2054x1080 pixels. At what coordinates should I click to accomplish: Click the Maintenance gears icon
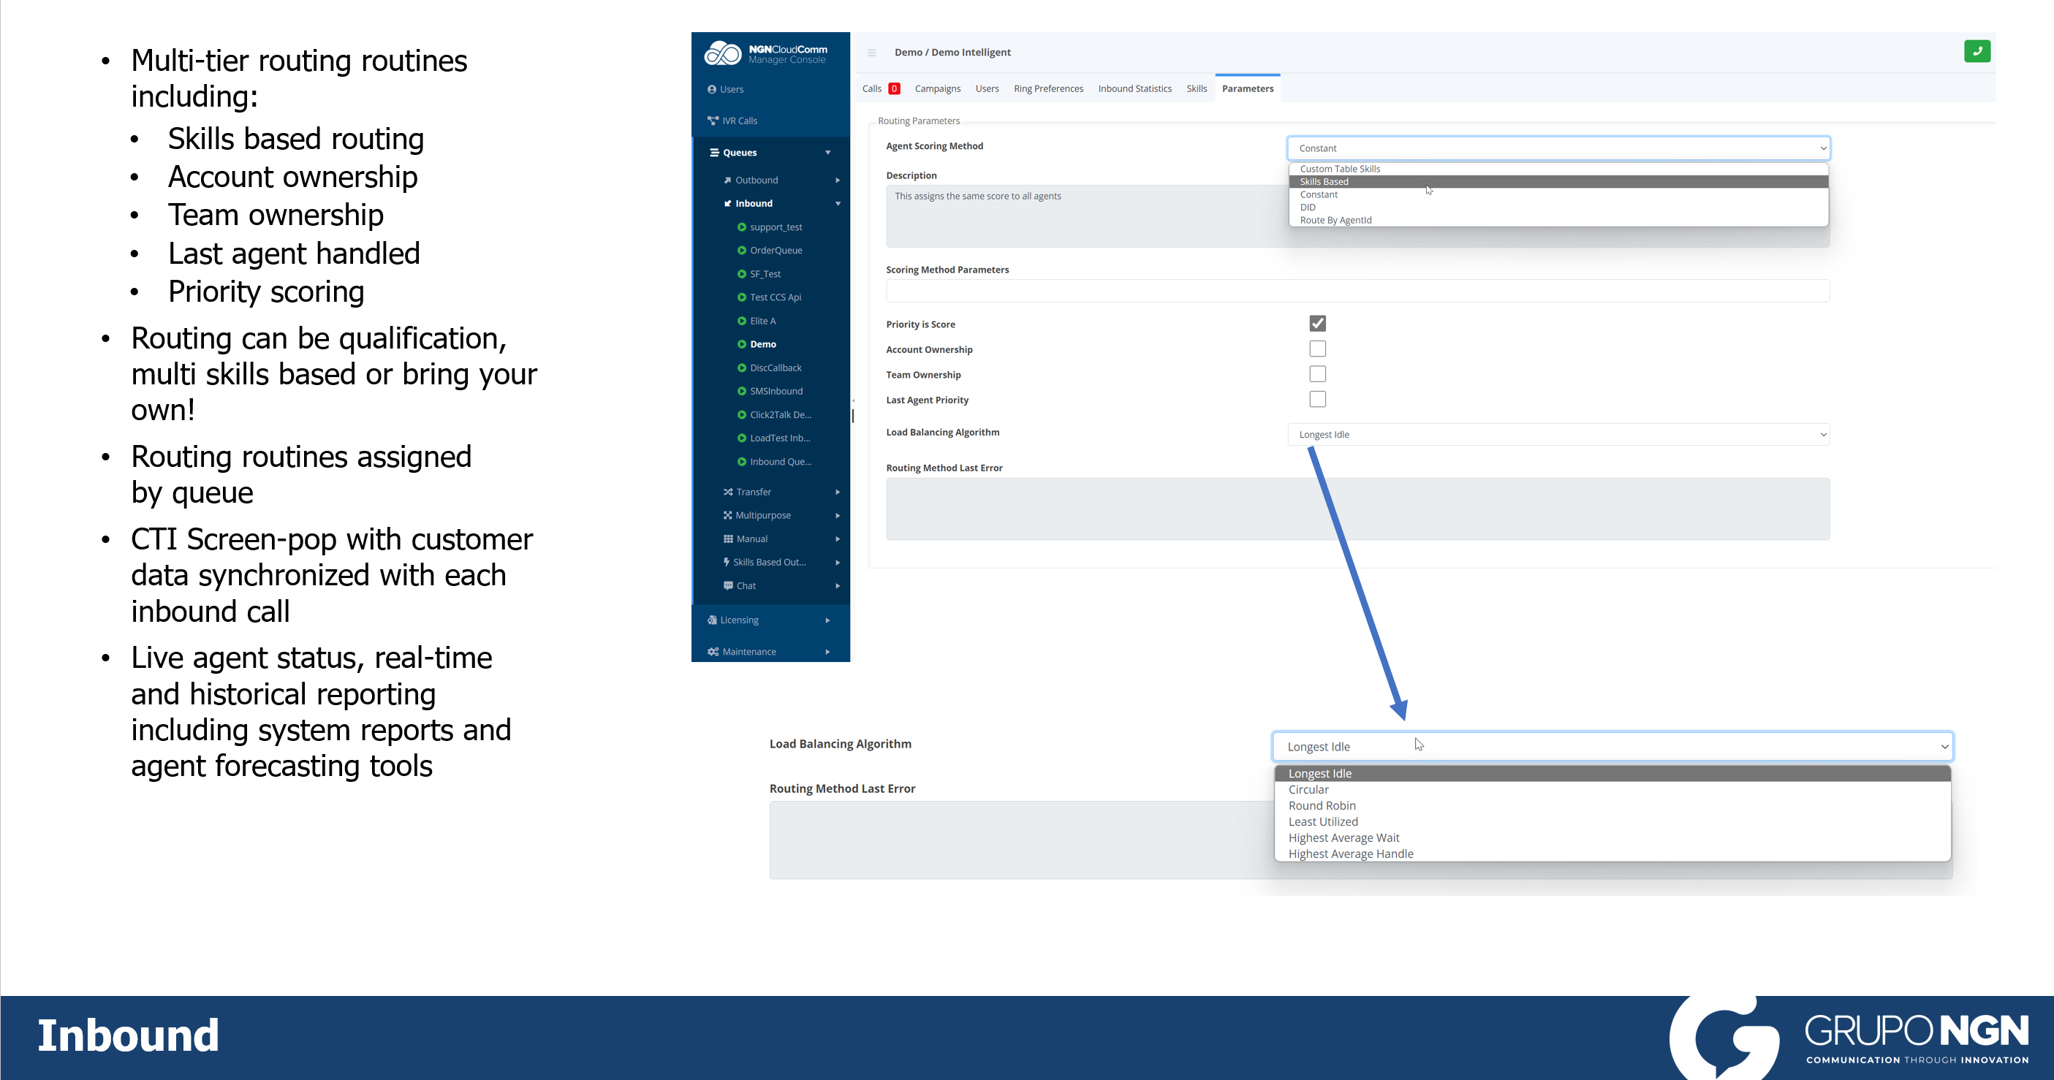pos(712,652)
